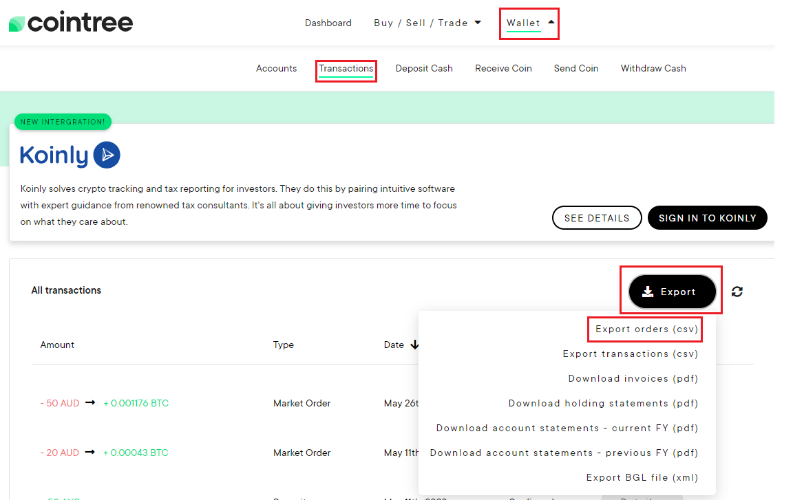Switch to the Send Coin tab
This screenshot has height=500, width=793.
pos(576,68)
